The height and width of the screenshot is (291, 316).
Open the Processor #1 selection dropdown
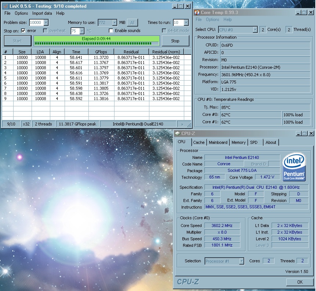click(x=241, y=261)
